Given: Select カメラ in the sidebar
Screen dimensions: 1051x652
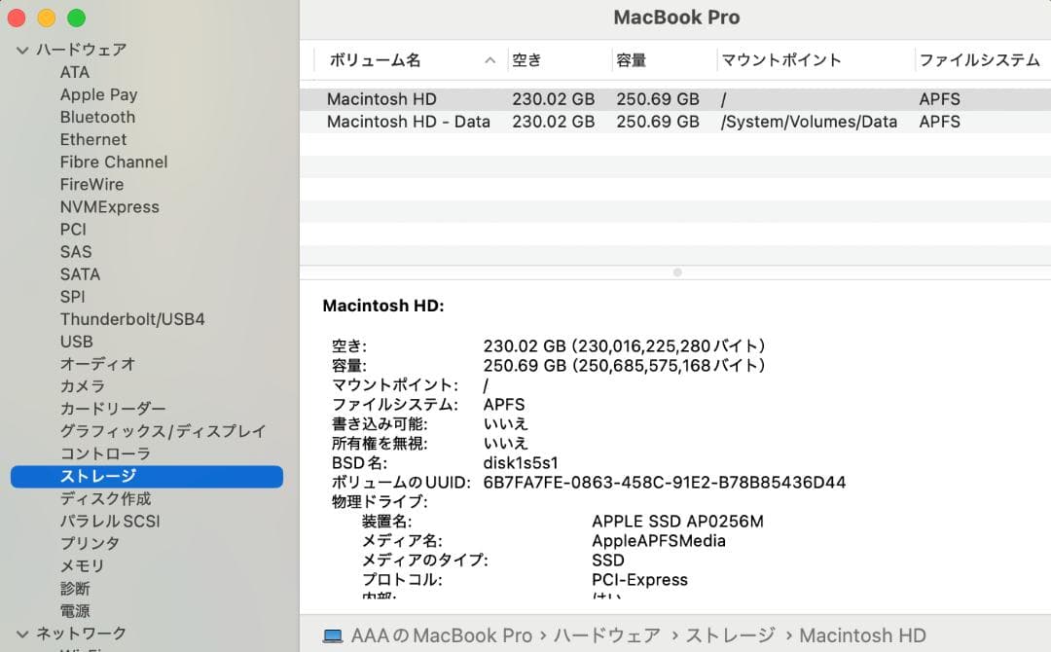Looking at the screenshot, I should (x=83, y=386).
